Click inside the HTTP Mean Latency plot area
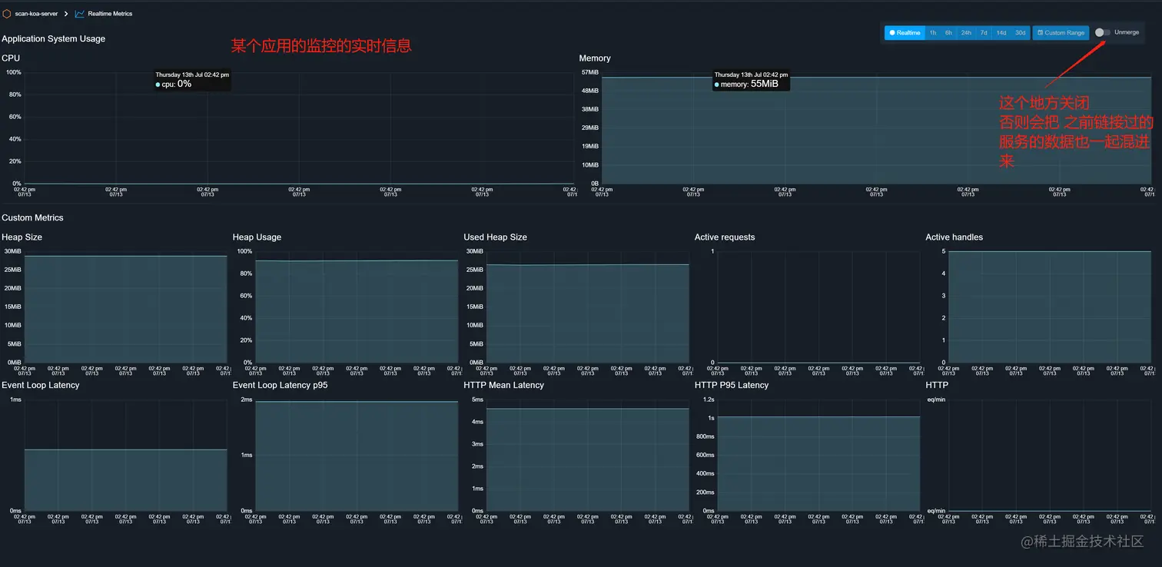 [588, 456]
